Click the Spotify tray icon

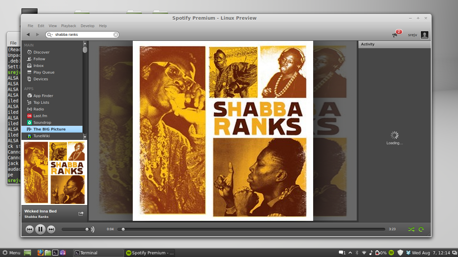[x=391, y=253]
